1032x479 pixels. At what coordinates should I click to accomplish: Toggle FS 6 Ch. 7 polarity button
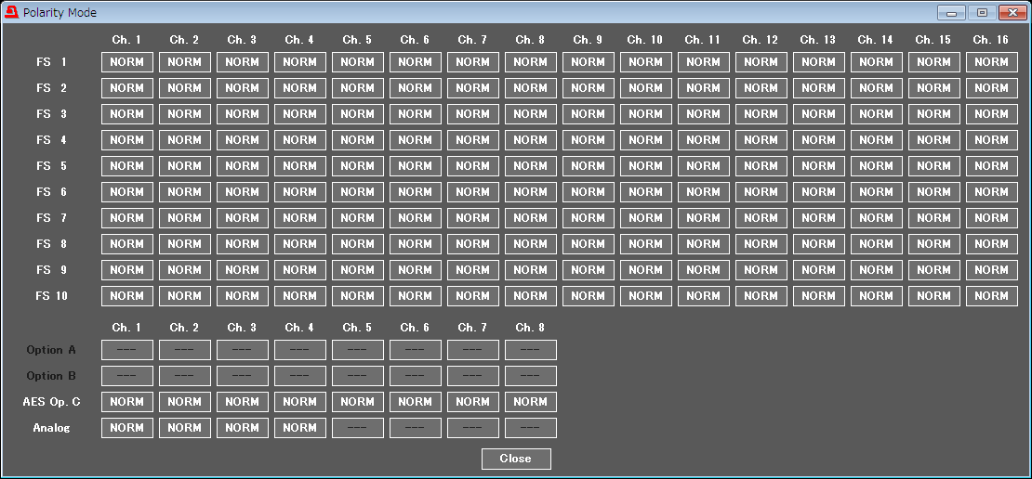tap(473, 192)
